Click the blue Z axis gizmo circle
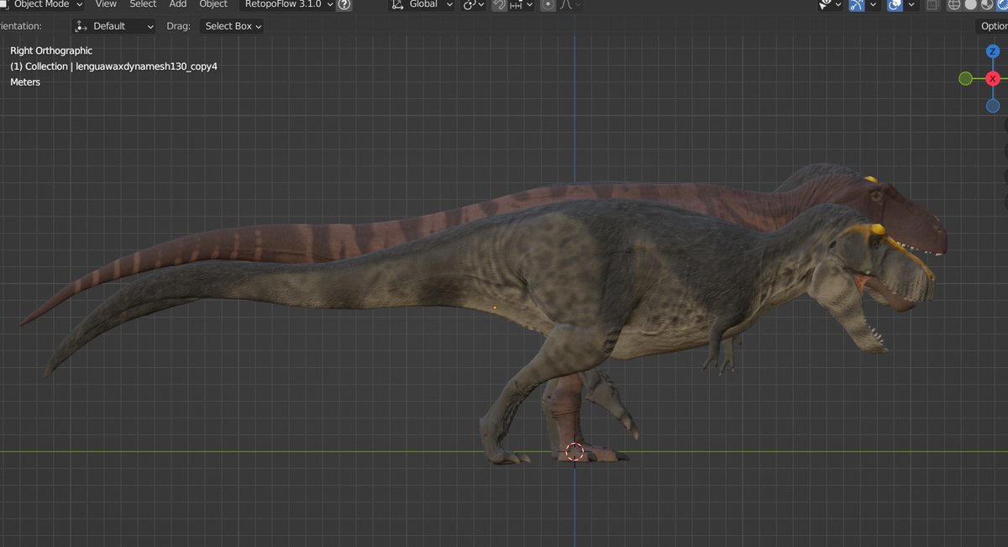The height and width of the screenshot is (547, 1008). (x=993, y=51)
